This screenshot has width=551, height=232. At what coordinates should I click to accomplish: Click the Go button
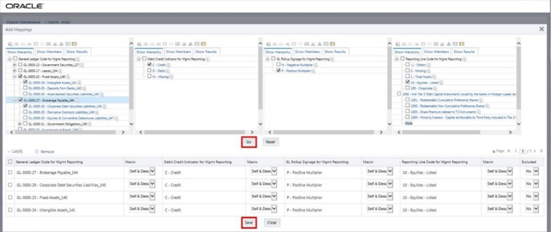click(249, 142)
